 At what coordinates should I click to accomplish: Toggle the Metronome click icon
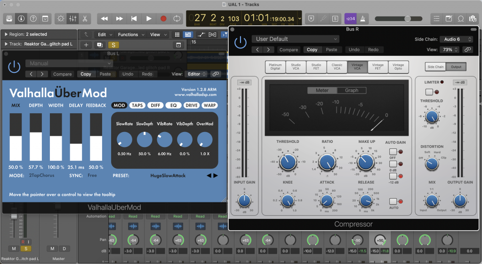363,19
